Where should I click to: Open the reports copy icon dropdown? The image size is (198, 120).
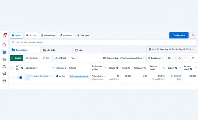pyautogui.click(x=171, y=58)
